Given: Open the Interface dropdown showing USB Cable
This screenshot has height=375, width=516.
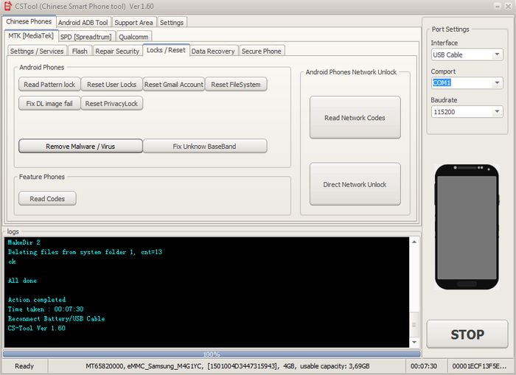Looking at the screenshot, I should (467, 55).
